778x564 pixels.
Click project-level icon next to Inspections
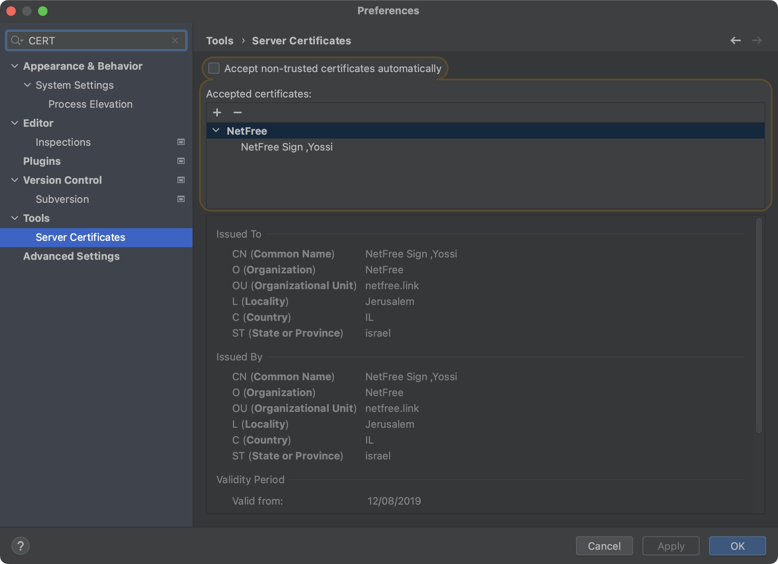click(181, 142)
